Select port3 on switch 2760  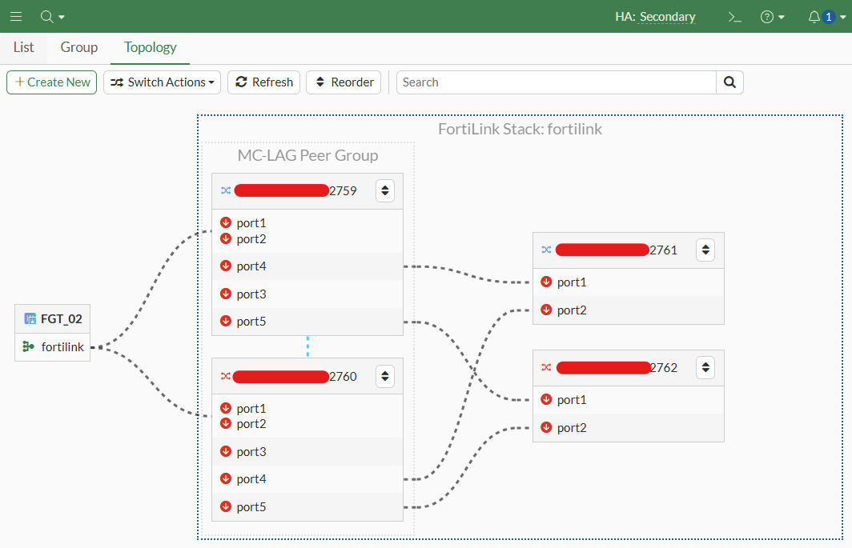(307, 451)
